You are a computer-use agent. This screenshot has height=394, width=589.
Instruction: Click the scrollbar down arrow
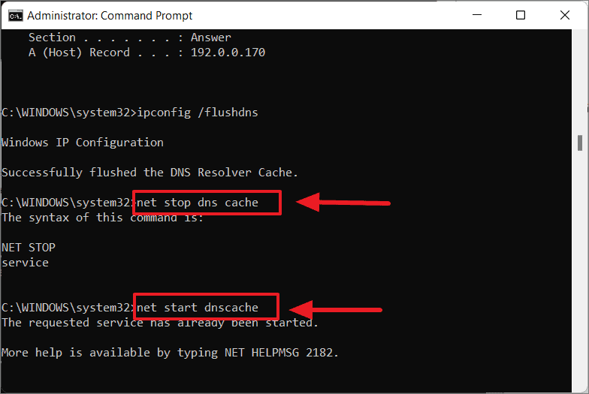click(579, 382)
